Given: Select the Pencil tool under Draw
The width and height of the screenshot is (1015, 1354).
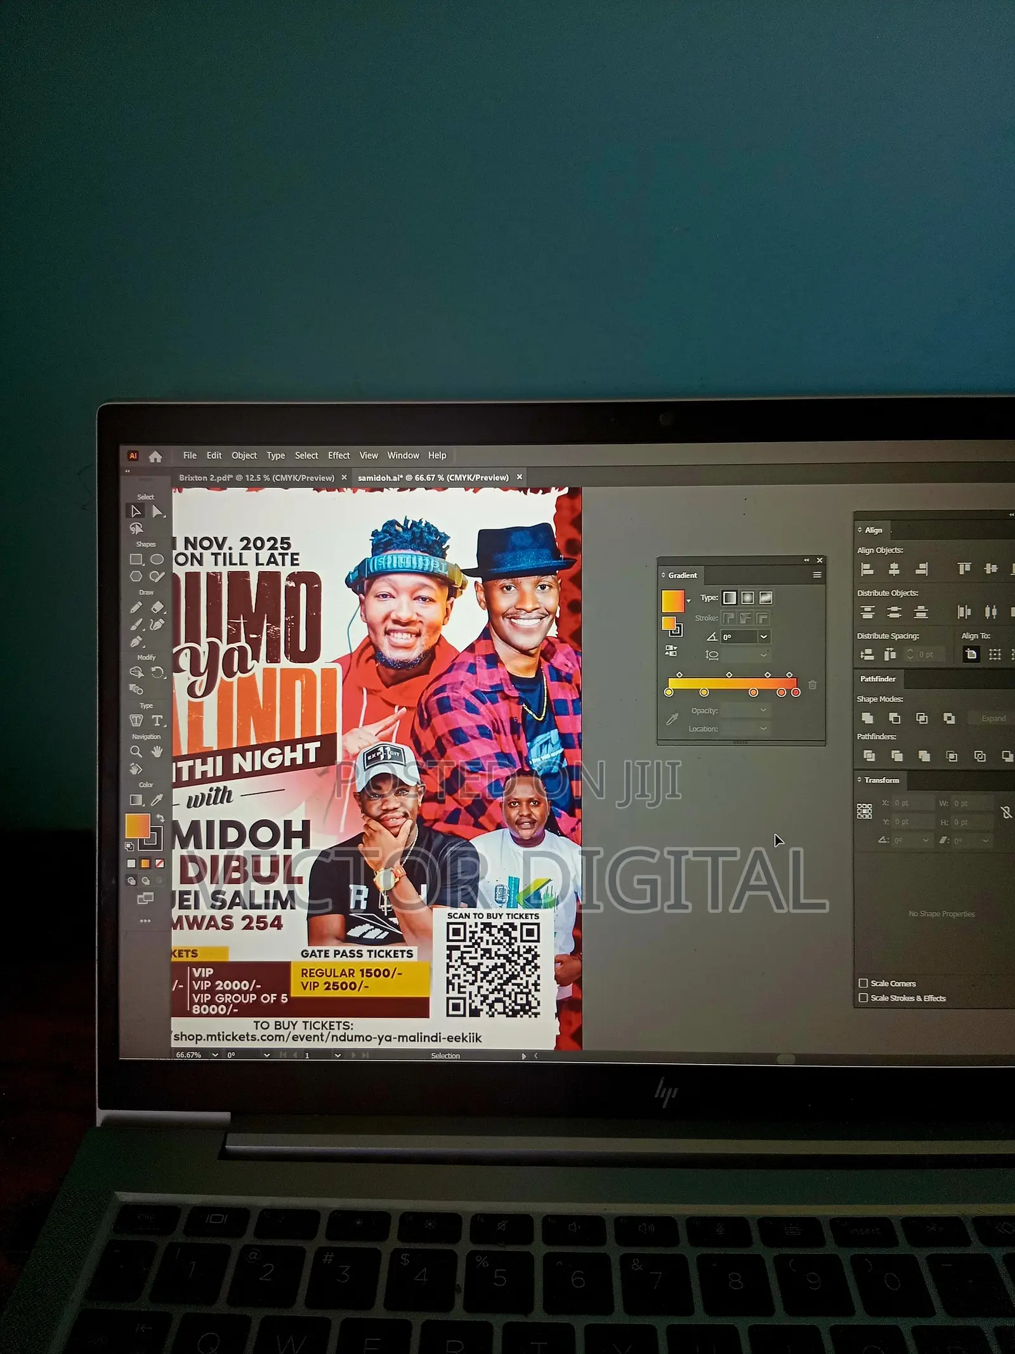Looking at the screenshot, I should coord(136,608).
